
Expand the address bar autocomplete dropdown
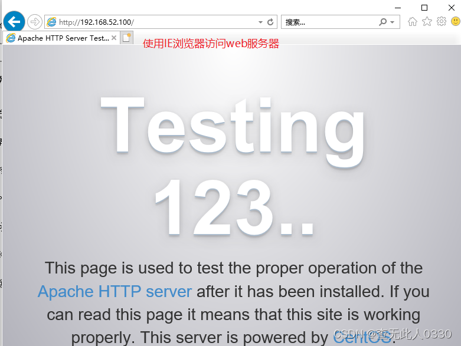pos(260,22)
